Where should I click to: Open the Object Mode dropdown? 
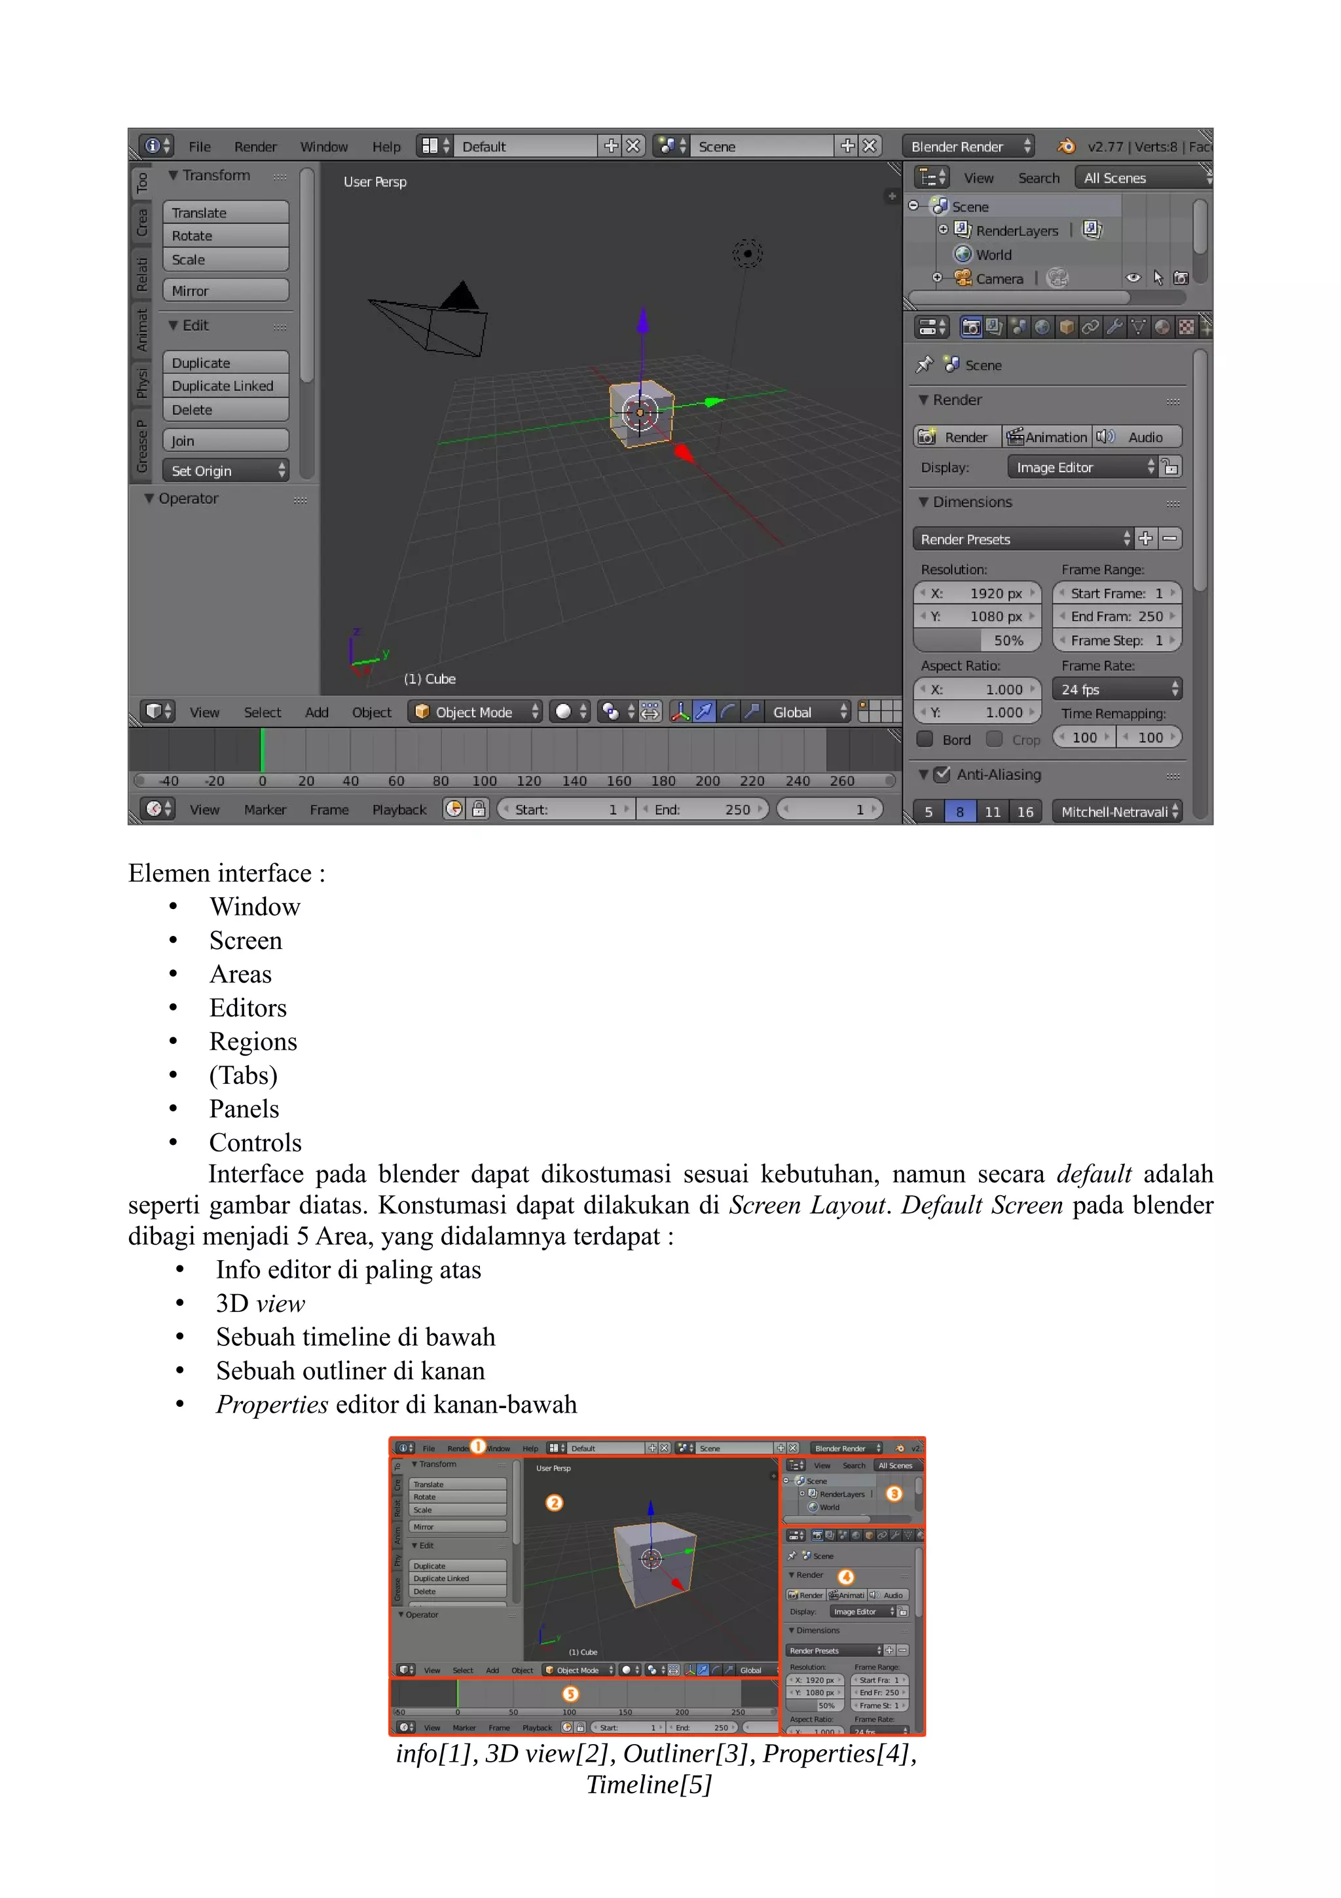475,711
